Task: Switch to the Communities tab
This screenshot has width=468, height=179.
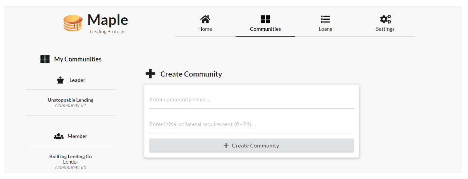Action: 265,23
